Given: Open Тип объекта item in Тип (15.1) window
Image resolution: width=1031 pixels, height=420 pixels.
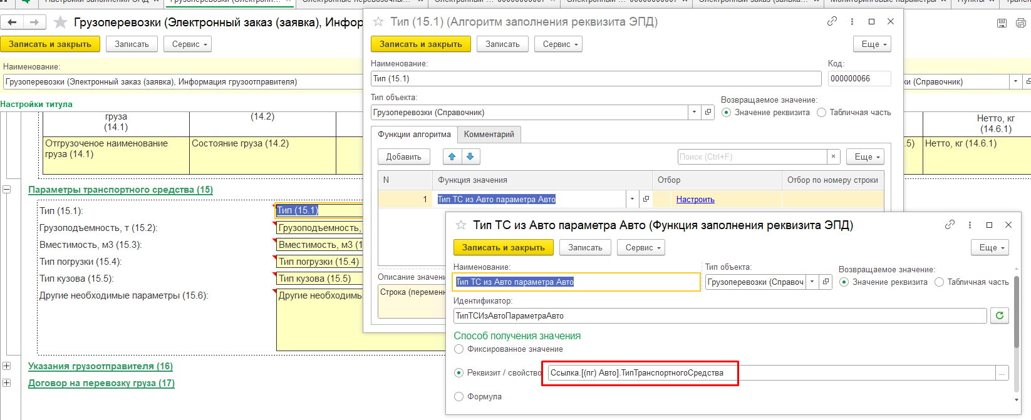Looking at the screenshot, I should click(708, 112).
